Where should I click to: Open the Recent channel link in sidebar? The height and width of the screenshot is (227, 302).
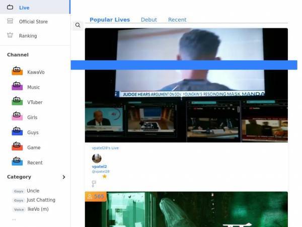pos(35,162)
